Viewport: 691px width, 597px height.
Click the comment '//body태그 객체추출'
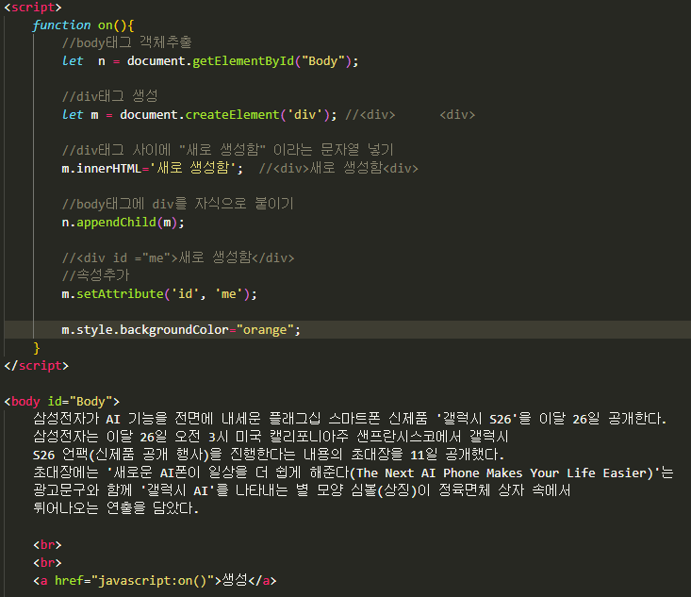[127, 42]
